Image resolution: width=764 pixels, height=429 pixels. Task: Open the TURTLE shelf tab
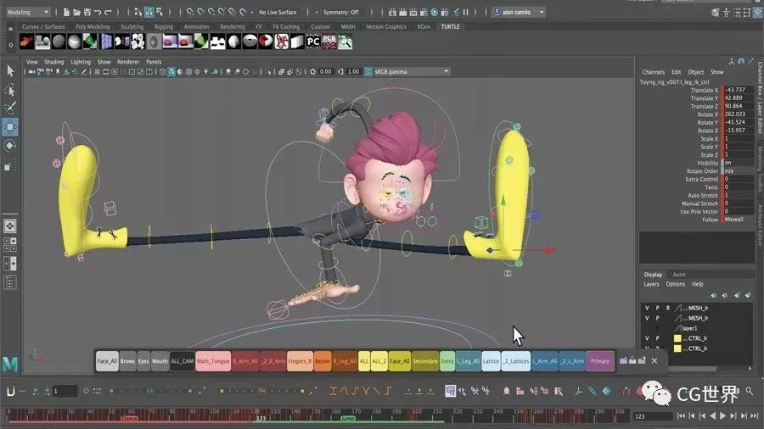[450, 27]
